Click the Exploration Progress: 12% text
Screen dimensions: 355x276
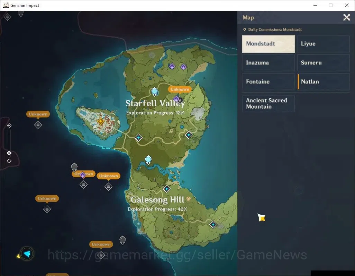pos(155,113)
